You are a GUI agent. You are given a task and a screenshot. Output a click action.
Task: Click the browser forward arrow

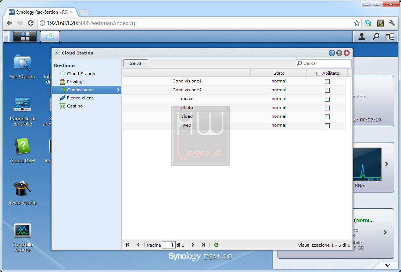tap(20, 23)
